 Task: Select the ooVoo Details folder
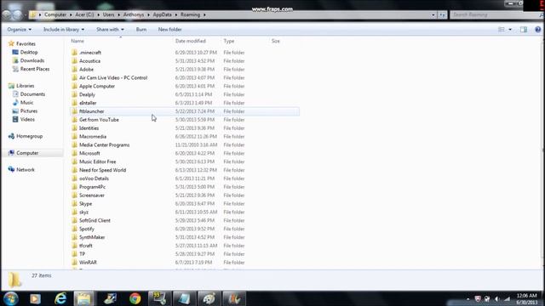(94, 178)
